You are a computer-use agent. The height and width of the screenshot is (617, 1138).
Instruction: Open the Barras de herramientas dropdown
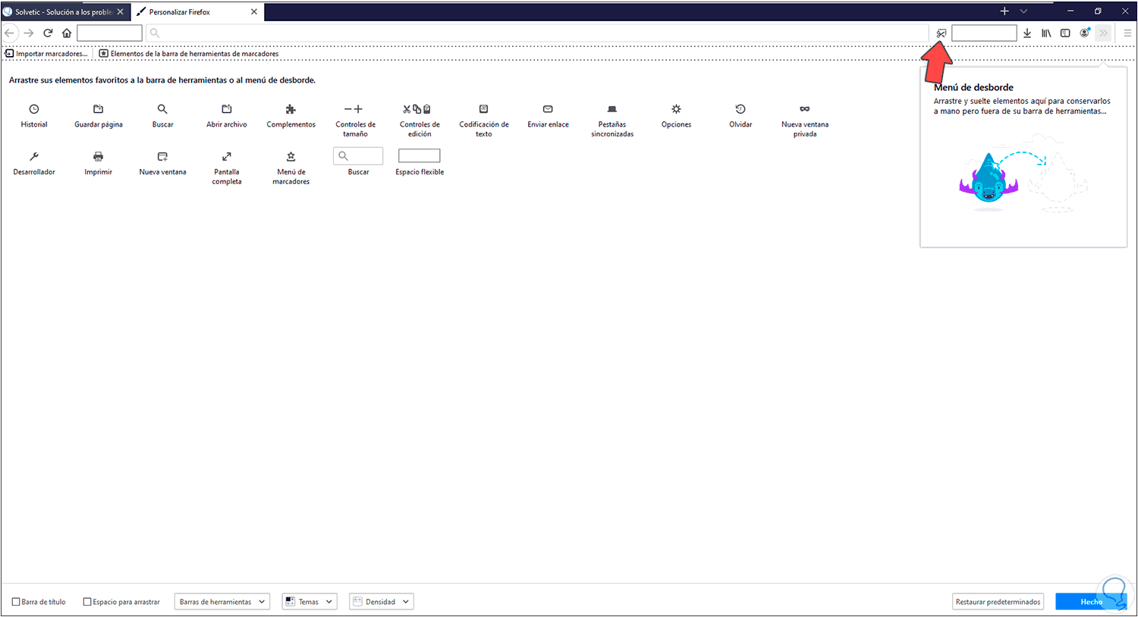pos(222,601)
